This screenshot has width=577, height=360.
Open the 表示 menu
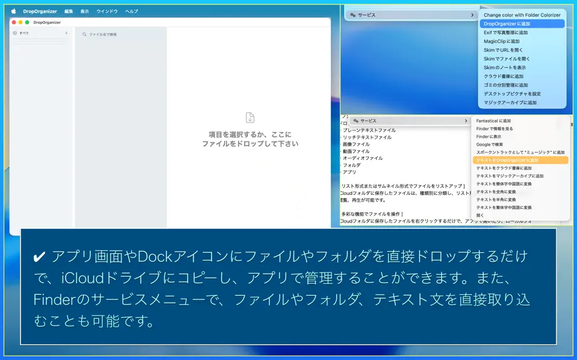pyautogui.click(x=84, y=11)
